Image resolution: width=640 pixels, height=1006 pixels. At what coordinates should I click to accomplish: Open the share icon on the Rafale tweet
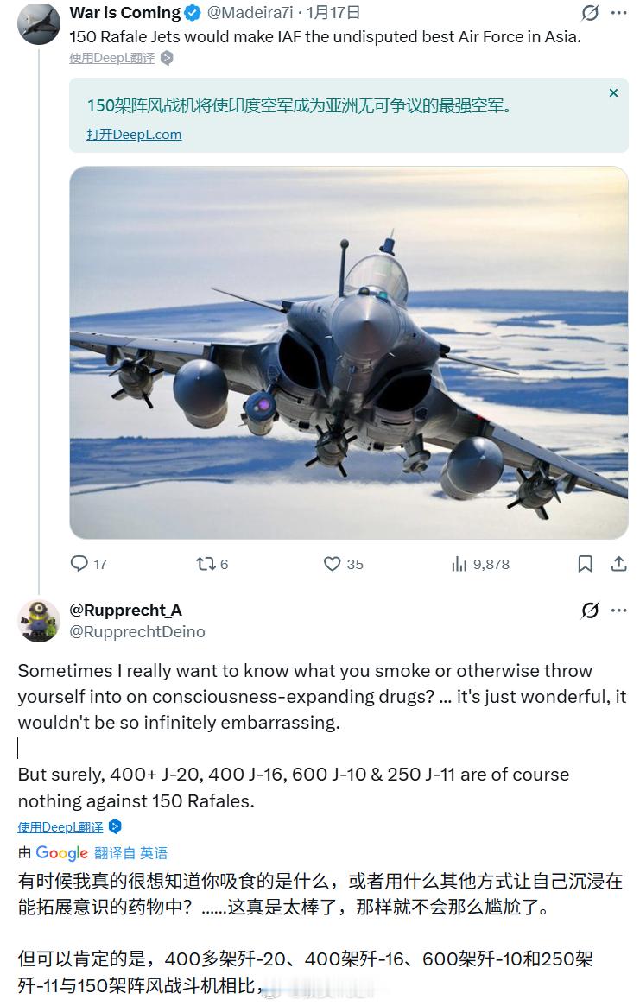point(618,564)
